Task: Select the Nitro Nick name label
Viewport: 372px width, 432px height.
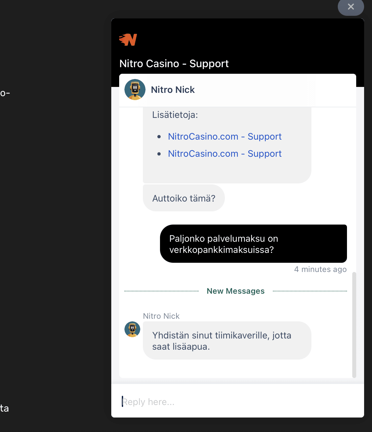Action: click(x=173, y=90)
